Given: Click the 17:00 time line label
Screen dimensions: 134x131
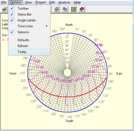Looking at the screenshot, I should (x=40, y=67).
